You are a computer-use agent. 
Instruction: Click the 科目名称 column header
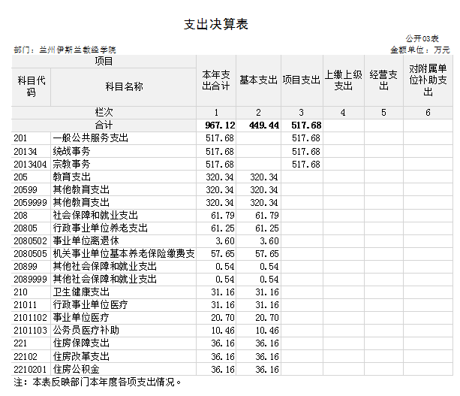124,86
